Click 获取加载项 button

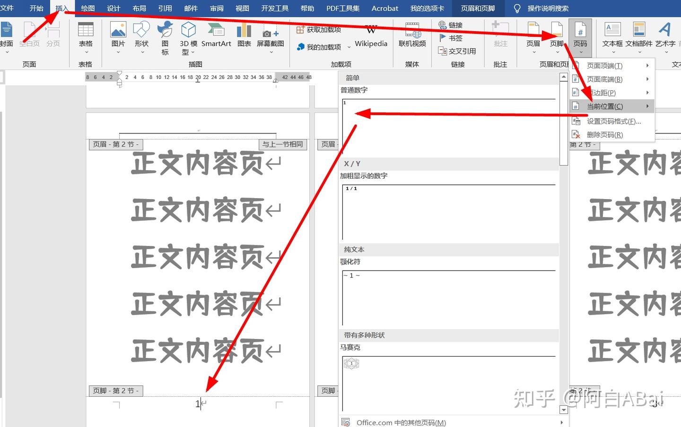click(319, 30)
